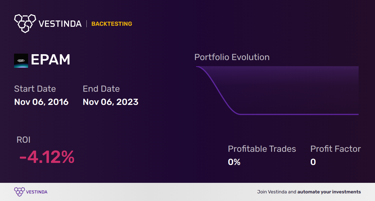Click the EPAM stock logo icon
The image size is (375, 201).
click(21, 61)
